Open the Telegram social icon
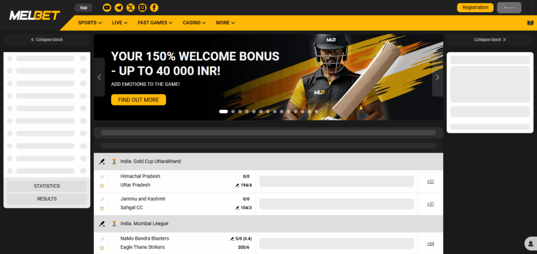Viewport: 537px width, 254px height. click(119, 7)
